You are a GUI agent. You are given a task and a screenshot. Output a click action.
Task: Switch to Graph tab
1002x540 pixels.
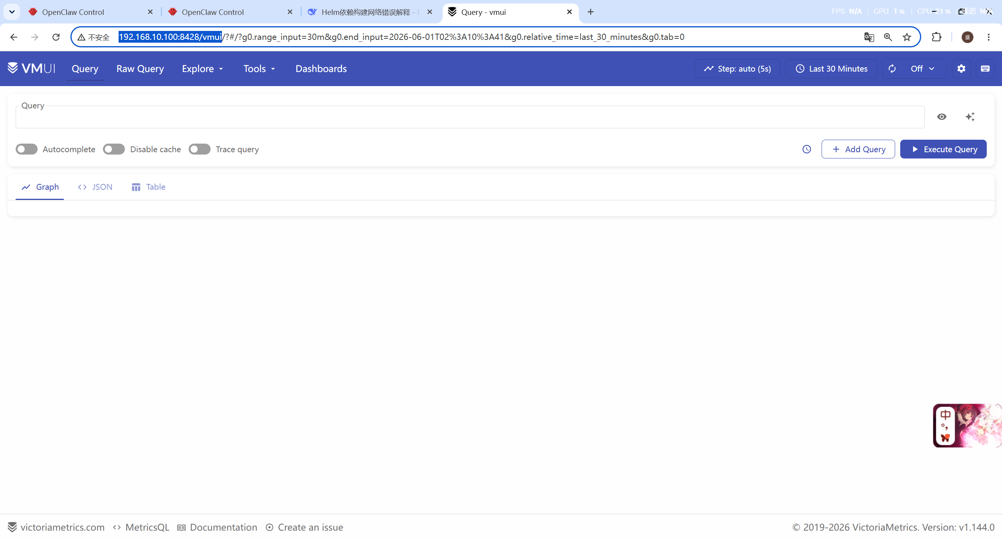[40, 187]
